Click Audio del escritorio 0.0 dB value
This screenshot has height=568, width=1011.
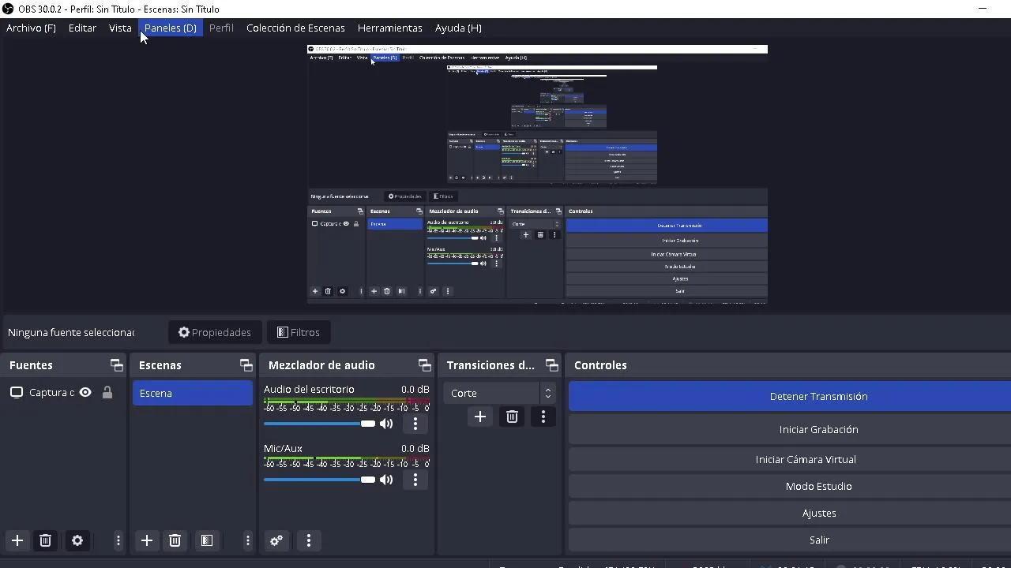click(x=415, y=389)
